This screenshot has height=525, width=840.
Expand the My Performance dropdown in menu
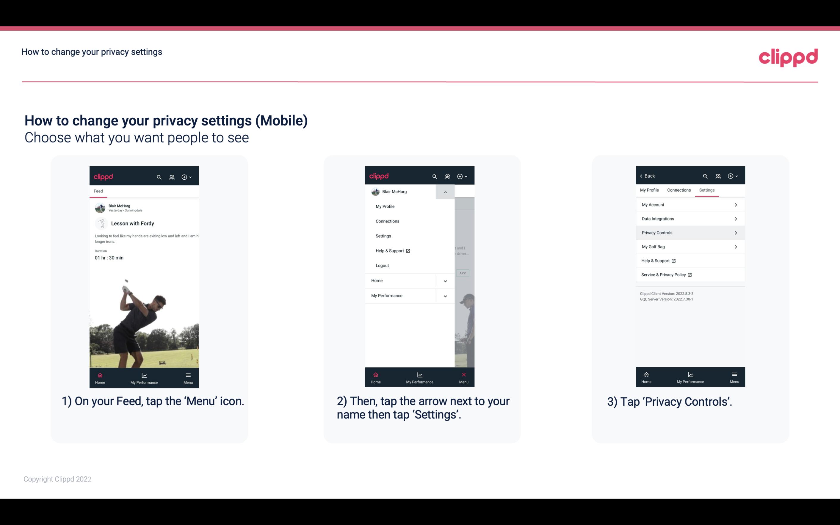pos(444,296)
